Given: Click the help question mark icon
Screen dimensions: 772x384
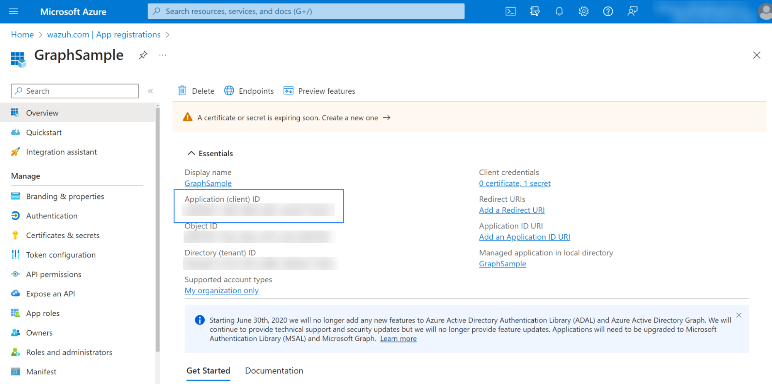Looking at the screenshot, I should click(x=607, y=12).
